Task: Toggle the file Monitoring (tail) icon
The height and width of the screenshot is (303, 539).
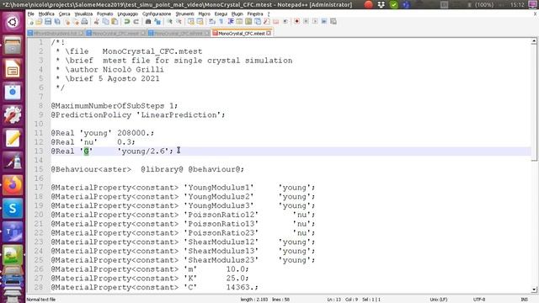Action: (286, 22)
